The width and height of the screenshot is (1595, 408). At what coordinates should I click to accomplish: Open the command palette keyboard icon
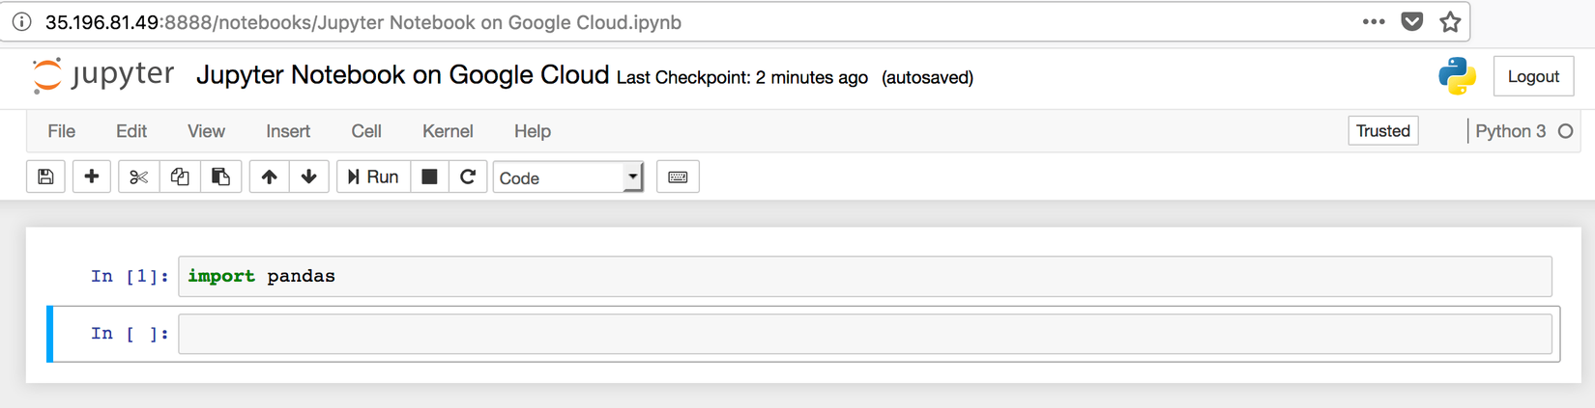(678, 177)
